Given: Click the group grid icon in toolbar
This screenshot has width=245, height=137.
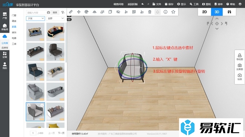Looking at the screenshot, I should pyautogui.click(x=134, y=12).
